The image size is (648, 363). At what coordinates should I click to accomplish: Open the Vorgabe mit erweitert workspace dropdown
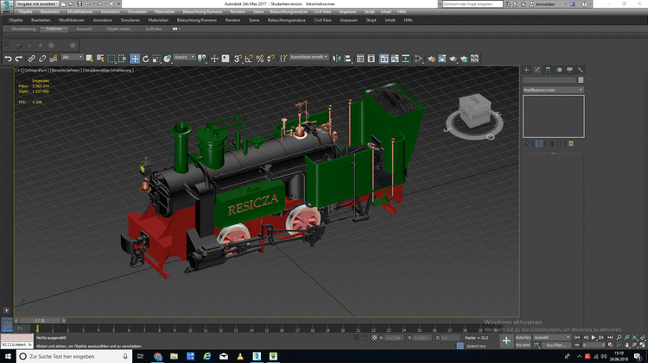click(x=37, y=3)
